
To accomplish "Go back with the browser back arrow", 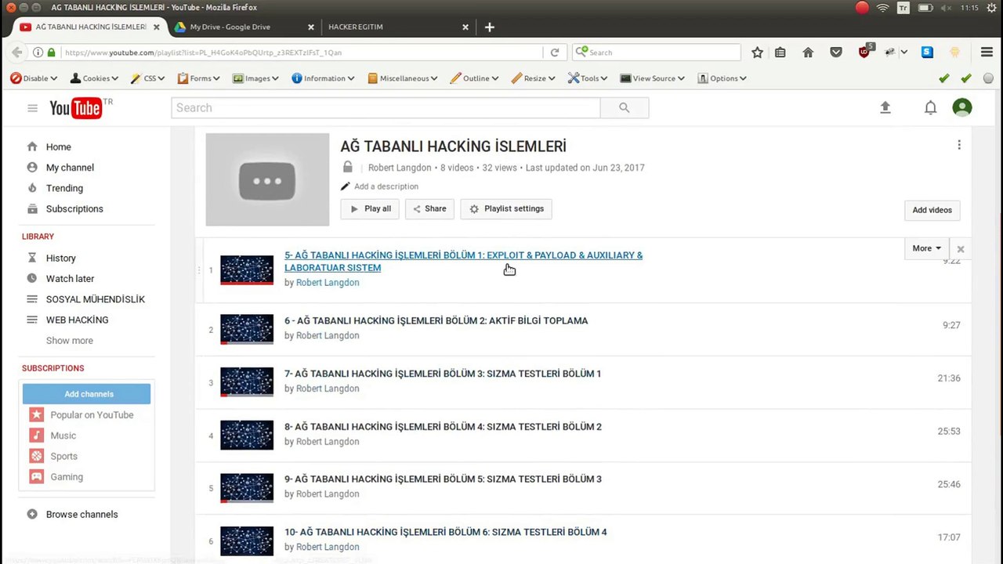I will [17, 52].
